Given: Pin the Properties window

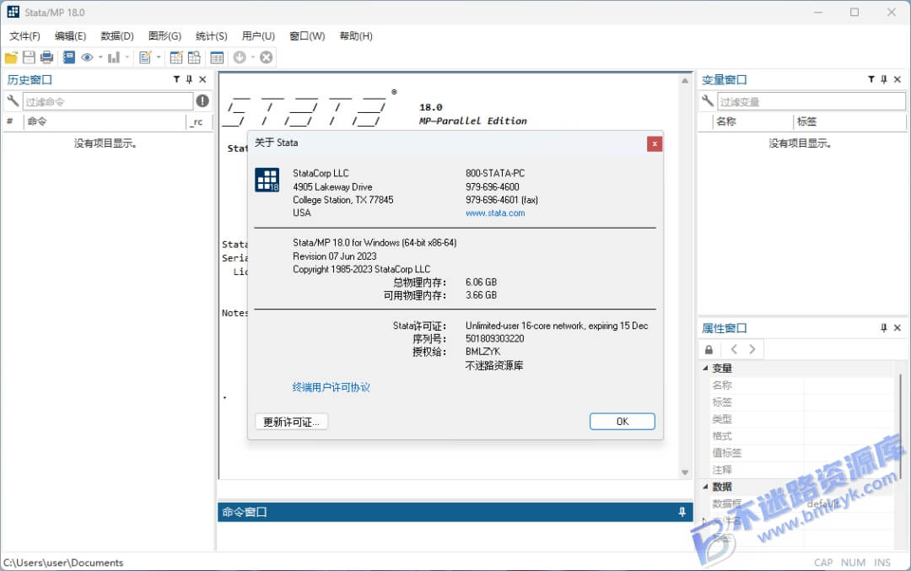Looking at the screenshot, I should coord(884,328).
